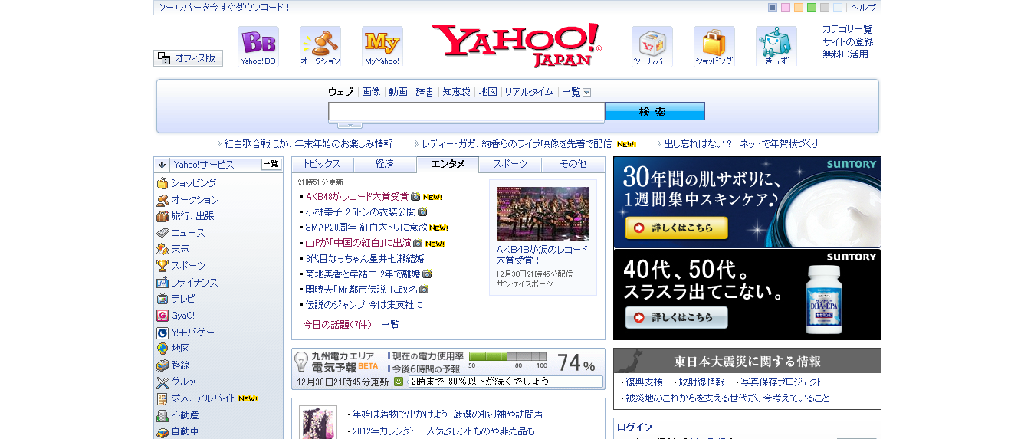The height and width of the screenshot is (439, 1034).
Task: Open the 小林幸子 2.5トンの衣装公開 headline
Action: [x=361, y=211]
